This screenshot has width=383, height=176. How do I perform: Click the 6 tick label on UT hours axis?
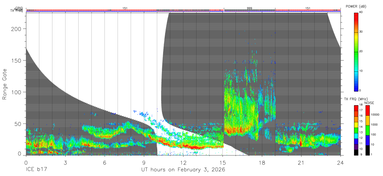coord(104,163)
